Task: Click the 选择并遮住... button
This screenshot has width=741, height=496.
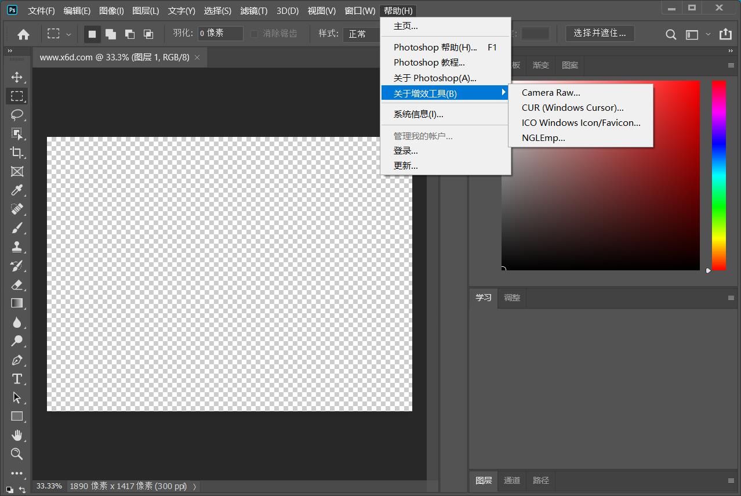Action: click(x=600, y=33)
